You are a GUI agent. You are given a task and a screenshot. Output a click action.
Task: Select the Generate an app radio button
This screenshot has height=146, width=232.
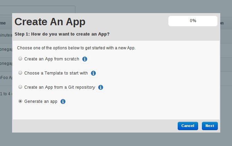pyautogui.click(x=20, y=101)
